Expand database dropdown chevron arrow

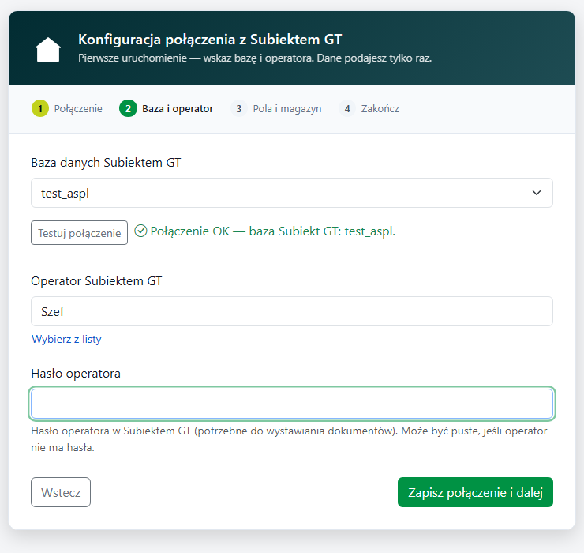pos(537,193)
